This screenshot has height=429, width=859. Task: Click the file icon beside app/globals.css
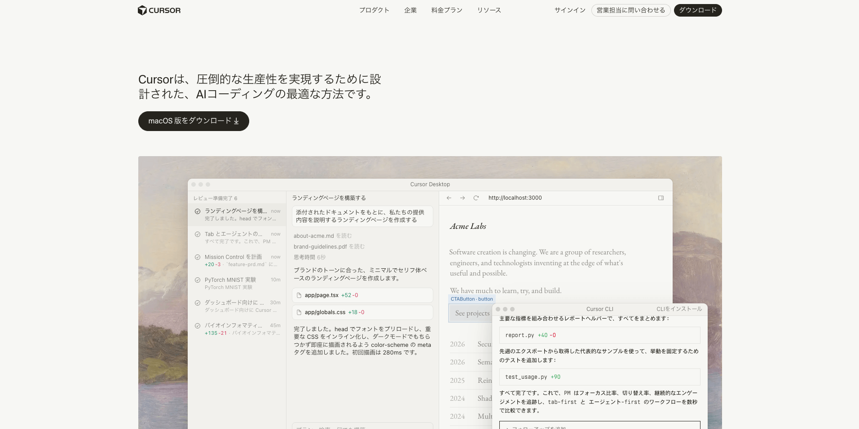[x=299, y=312]
